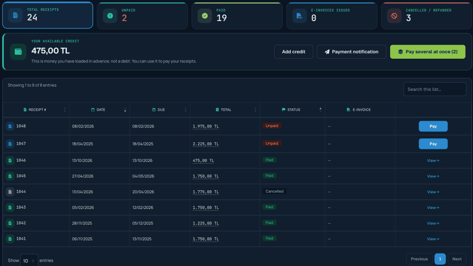
Task: View cancelled receipt 1044
Action: coord(433,192)
